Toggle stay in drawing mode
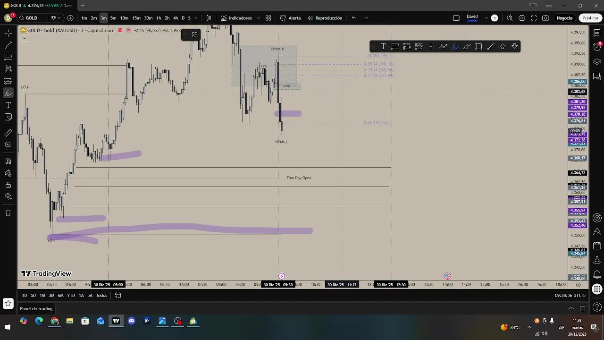The width and height of the screenshot is (604, 340). click(8, 173)
